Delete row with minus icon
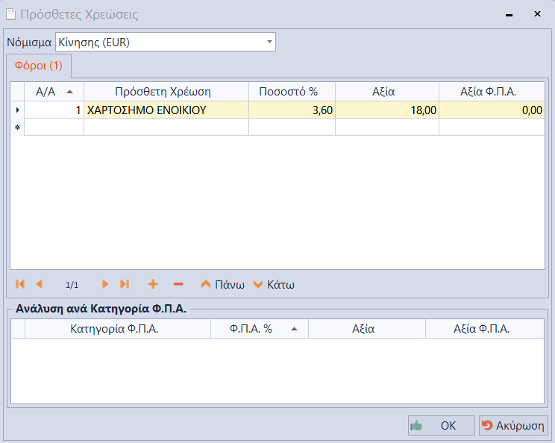Viewport: 555px width, 443px height. pyautogui.click(x=178, y=284)
